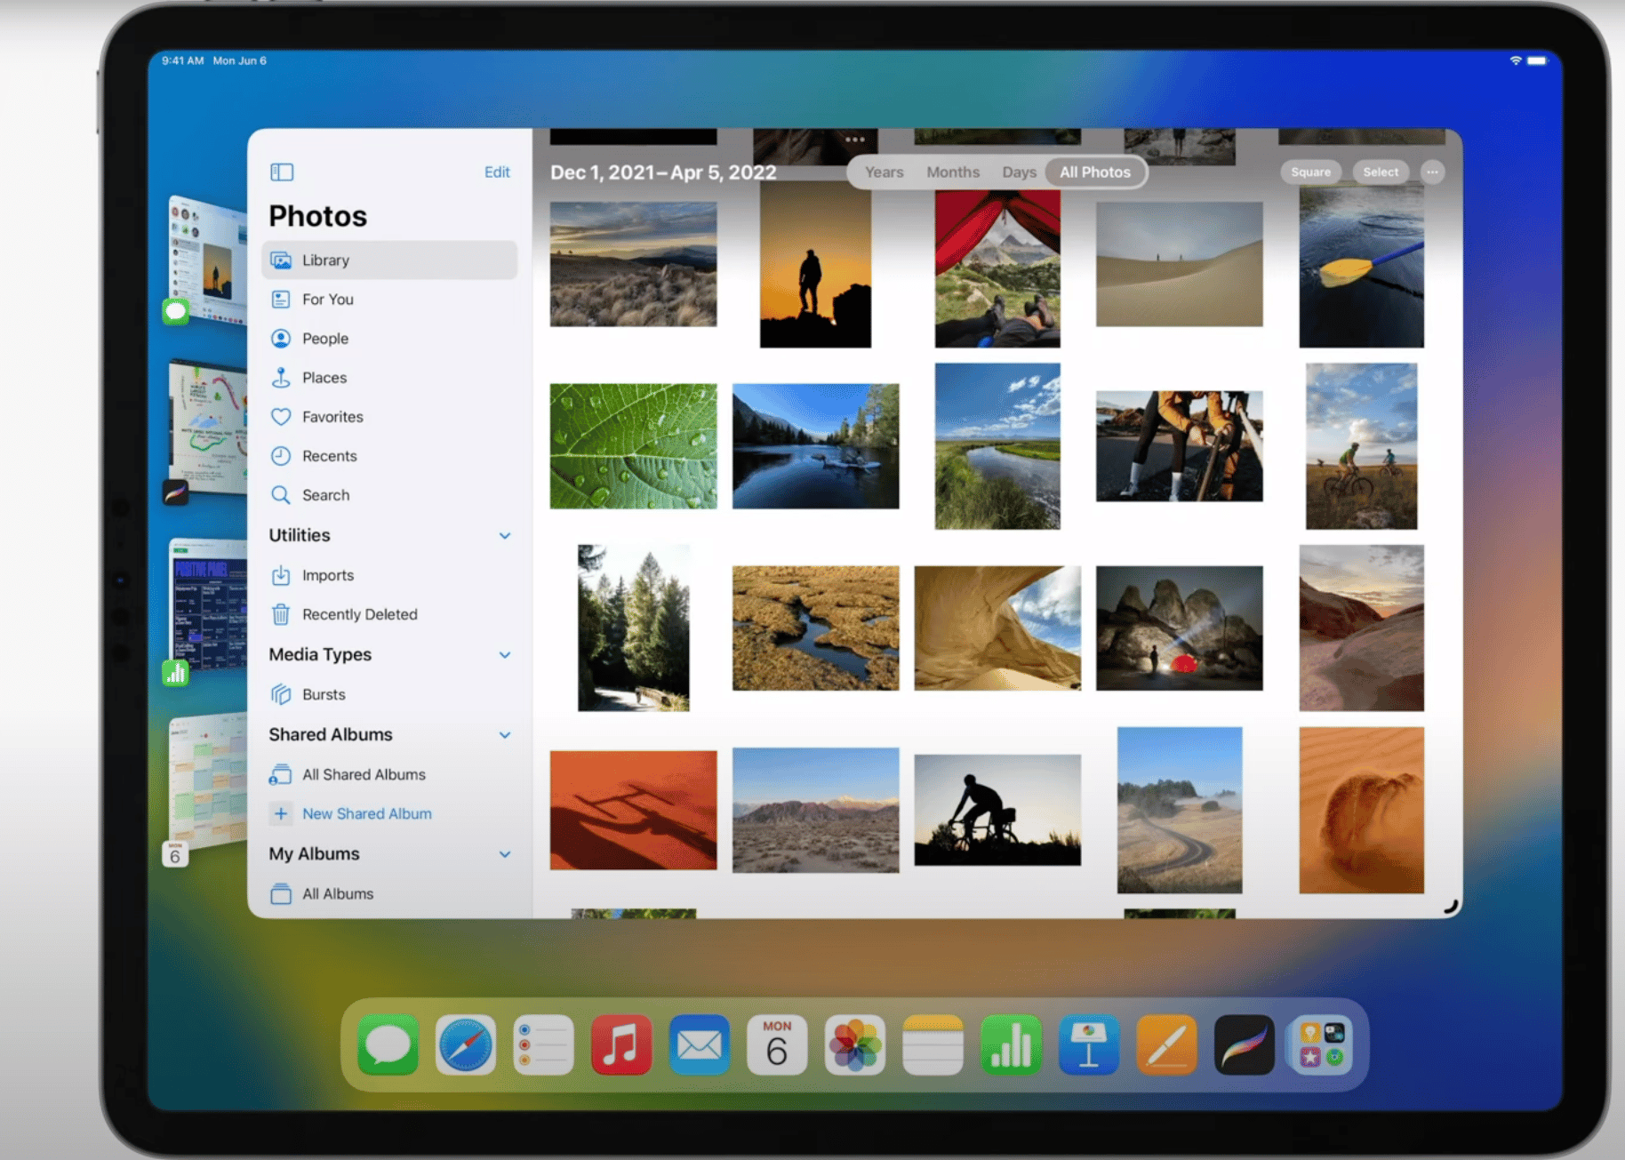Open Recently Deleted in sidebar

[x=359, y=614]
